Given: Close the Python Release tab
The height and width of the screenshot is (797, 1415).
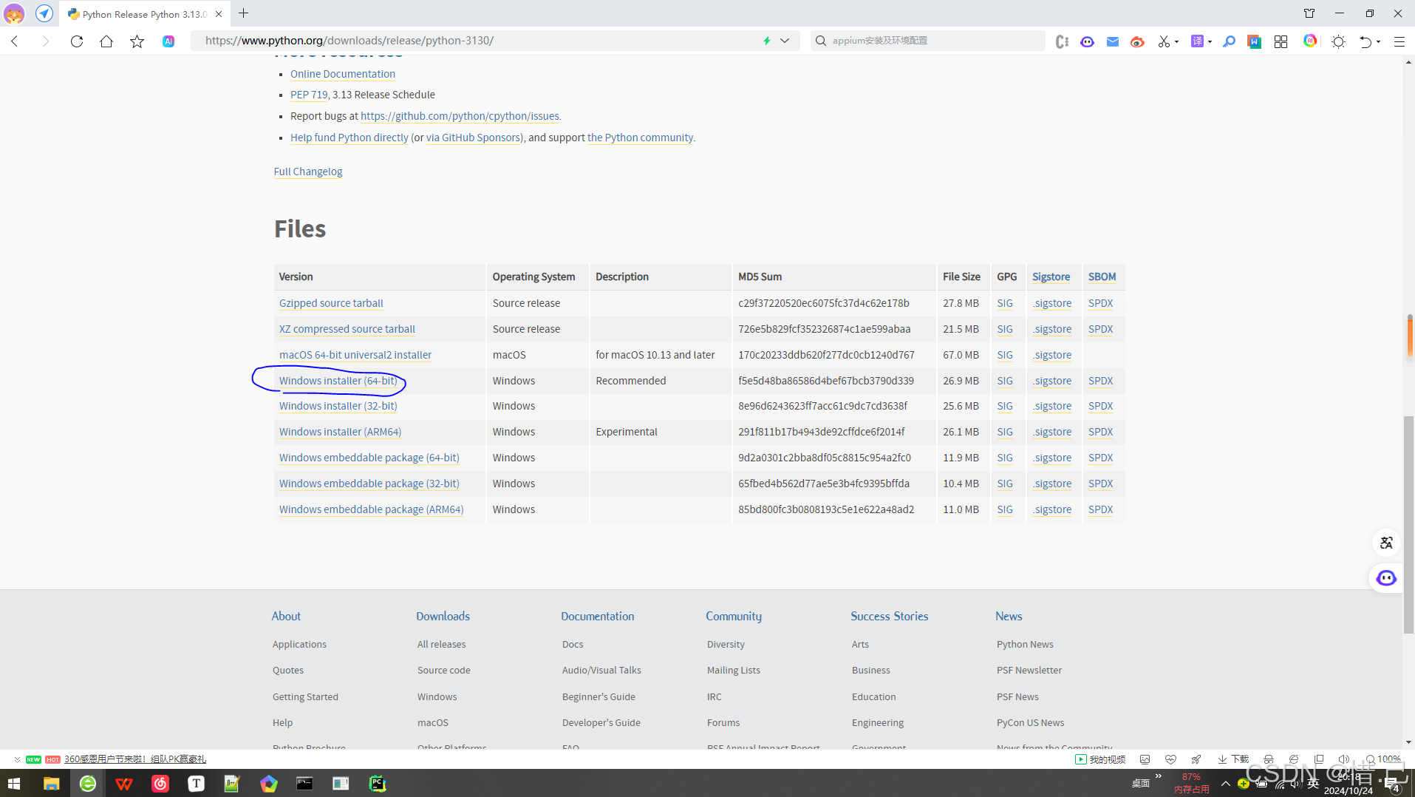Looking at the screenshot, I should [219, 14].
